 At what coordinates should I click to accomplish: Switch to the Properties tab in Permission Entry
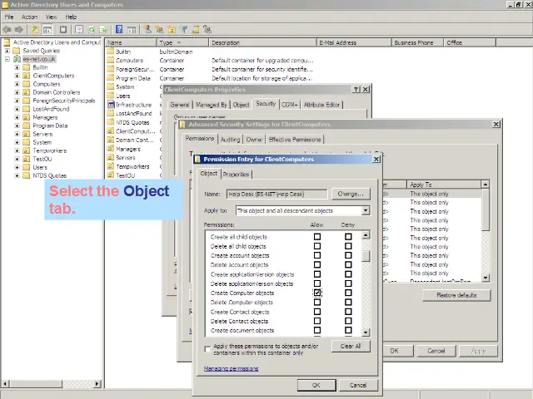(236, 175)
